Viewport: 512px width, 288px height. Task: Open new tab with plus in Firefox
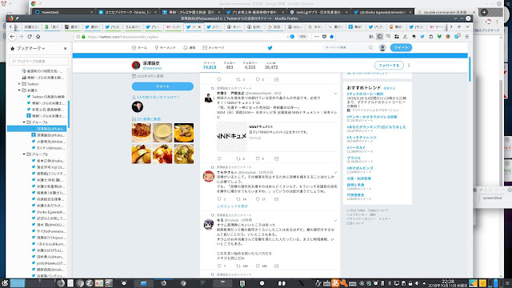click(x=459, y=26)
